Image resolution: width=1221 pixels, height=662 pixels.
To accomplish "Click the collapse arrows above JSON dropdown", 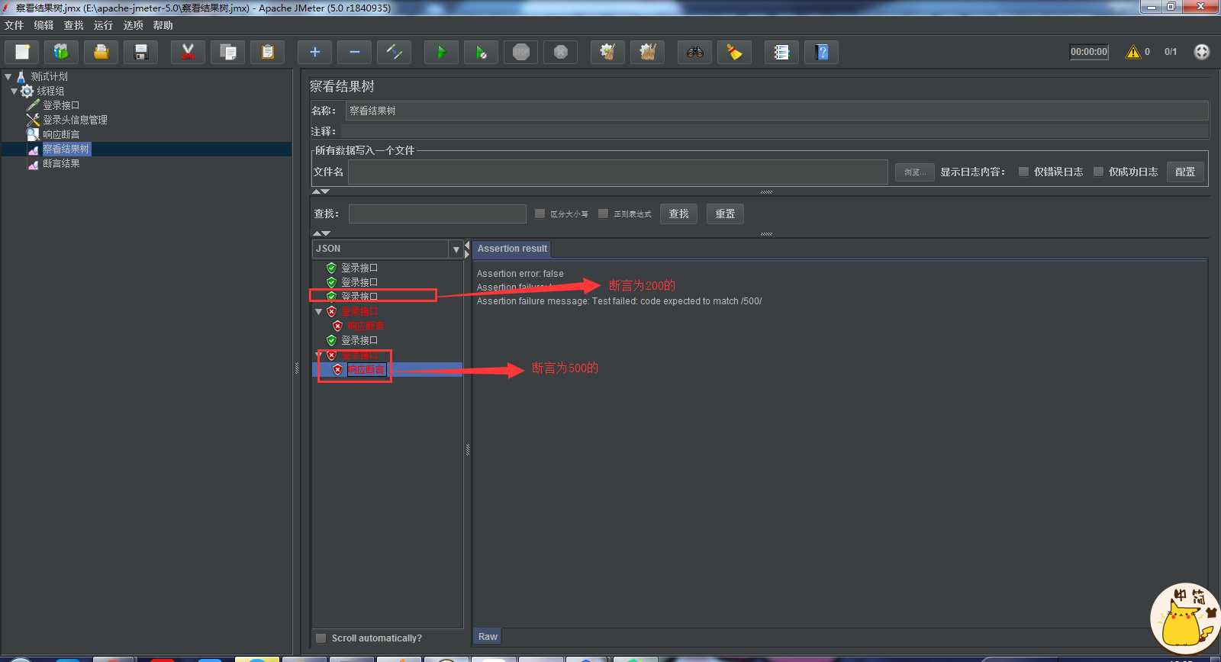I will pyautogui.click(x=321, y=233).
